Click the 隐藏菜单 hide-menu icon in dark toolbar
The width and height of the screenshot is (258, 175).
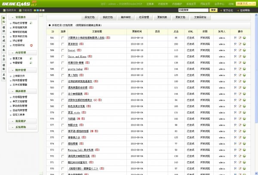pyautogui.click(x=4, y=10)
